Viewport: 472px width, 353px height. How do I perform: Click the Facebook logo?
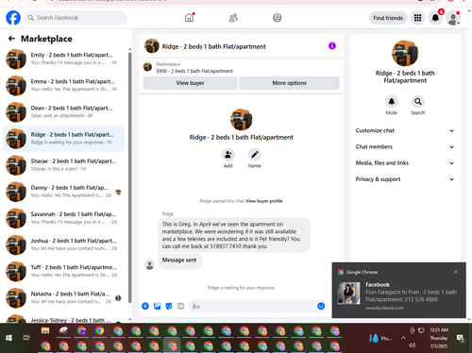tap(13, 18)
